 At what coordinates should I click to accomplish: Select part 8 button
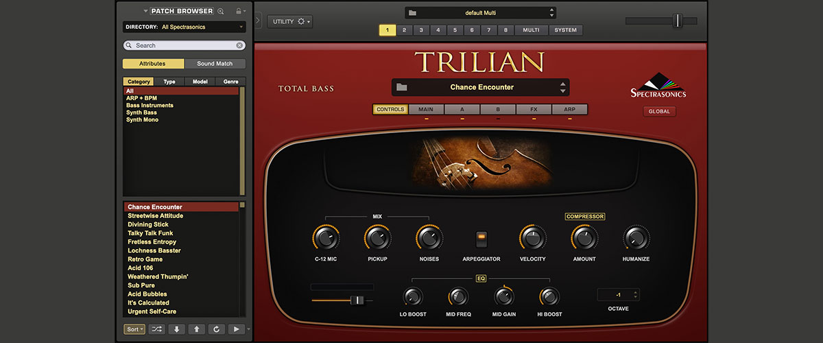coord(505,30)
